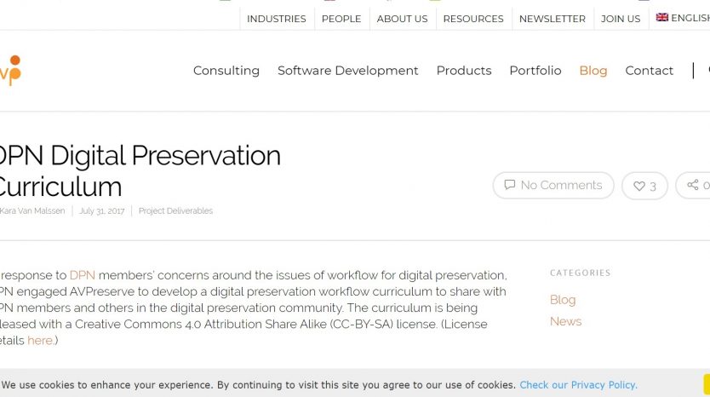Open the Products navigation item
Screen dimensions: 710x397
coord(464,71)
